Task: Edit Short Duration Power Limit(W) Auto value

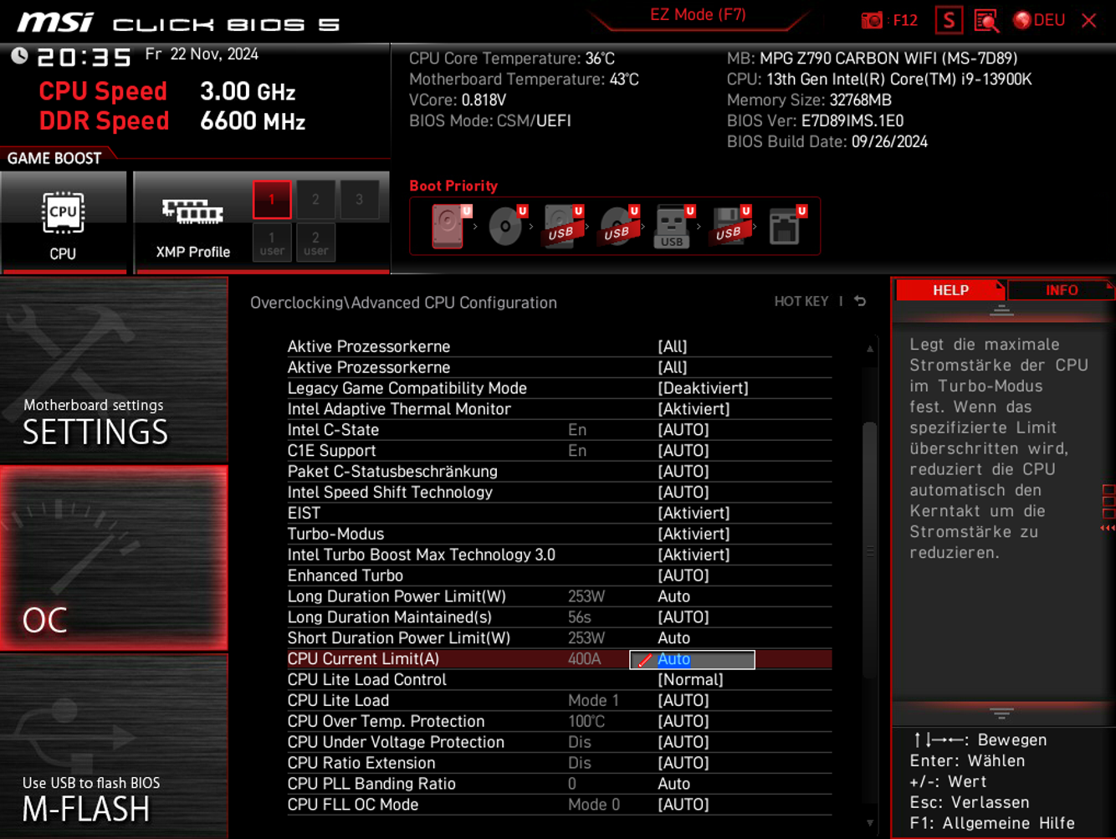Action: pos(673,638)
